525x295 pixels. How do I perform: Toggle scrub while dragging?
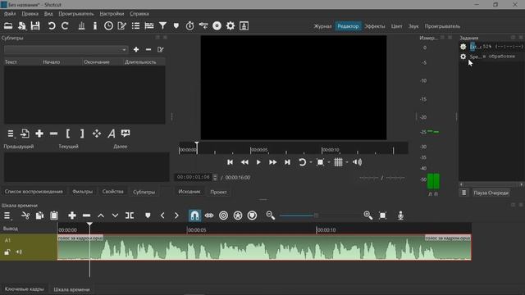209,216
